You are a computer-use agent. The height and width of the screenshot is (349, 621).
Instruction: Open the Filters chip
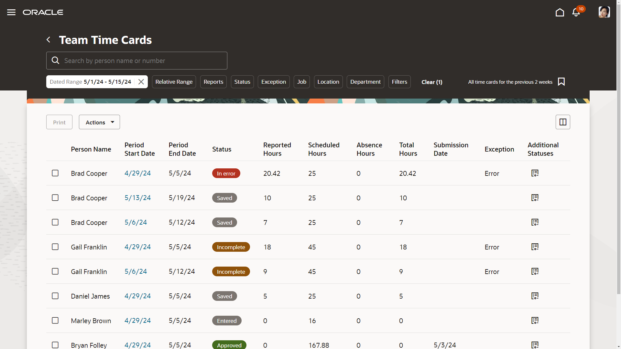coord(399,82)
